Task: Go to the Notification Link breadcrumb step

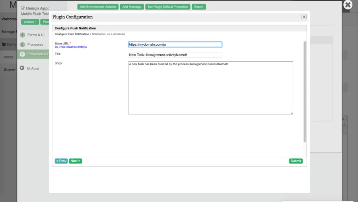Action: (x=101, y=34)
